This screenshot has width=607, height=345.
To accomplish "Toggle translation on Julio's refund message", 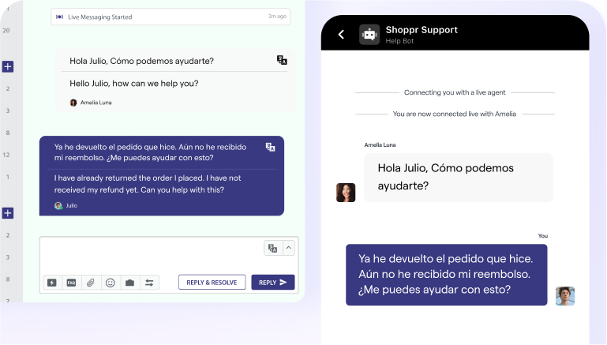I will (x=270, y=147).
